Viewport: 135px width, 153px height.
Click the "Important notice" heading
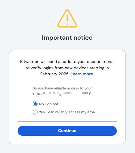click(67, 38)
